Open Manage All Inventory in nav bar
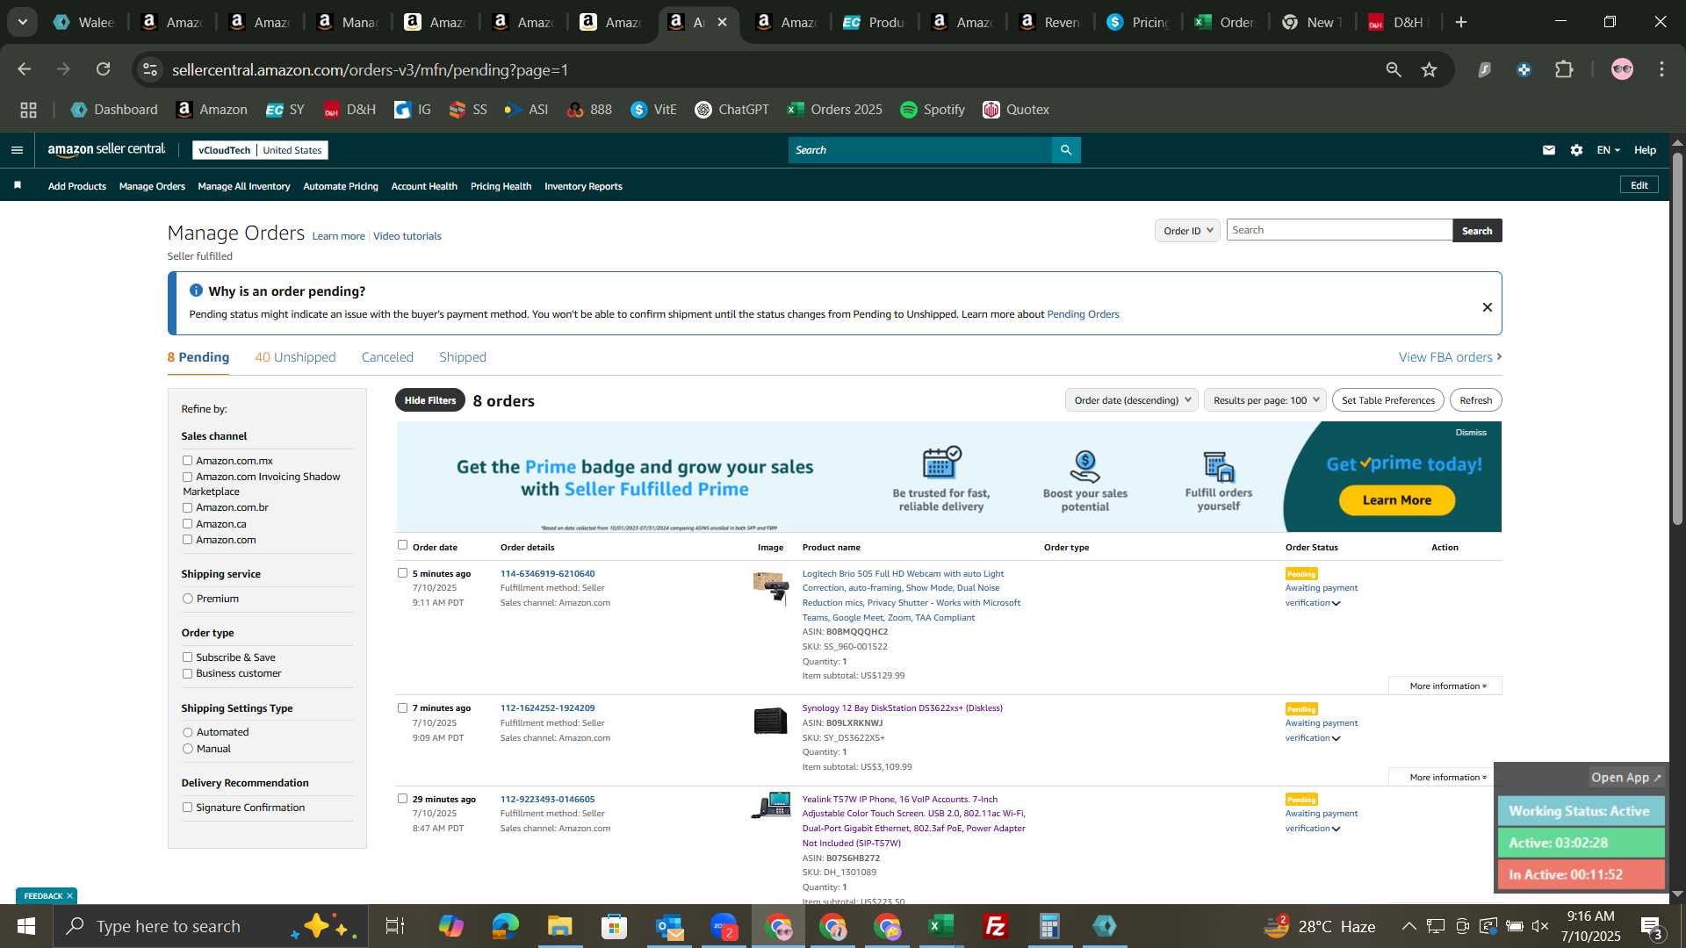 [244, 186]
